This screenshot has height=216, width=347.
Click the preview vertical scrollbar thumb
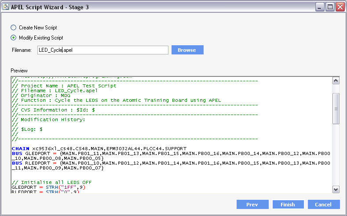336,108
